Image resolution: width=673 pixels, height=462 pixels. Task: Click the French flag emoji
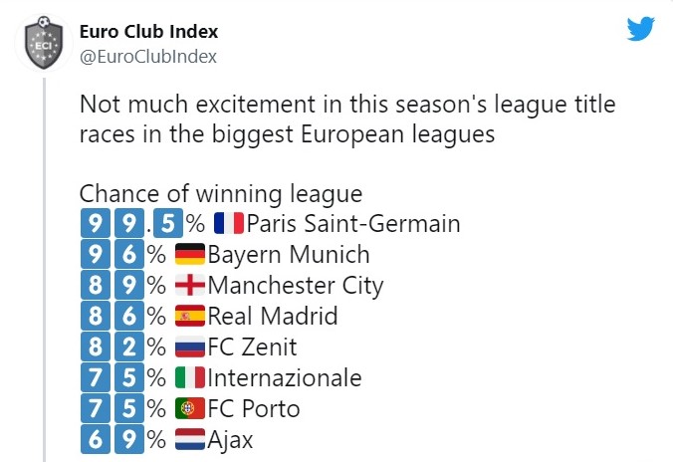[229, 223]
